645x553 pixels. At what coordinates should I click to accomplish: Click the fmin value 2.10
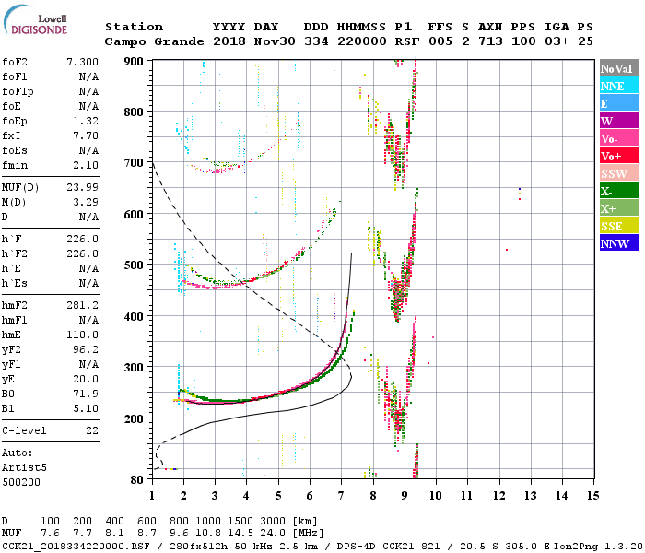86,165
